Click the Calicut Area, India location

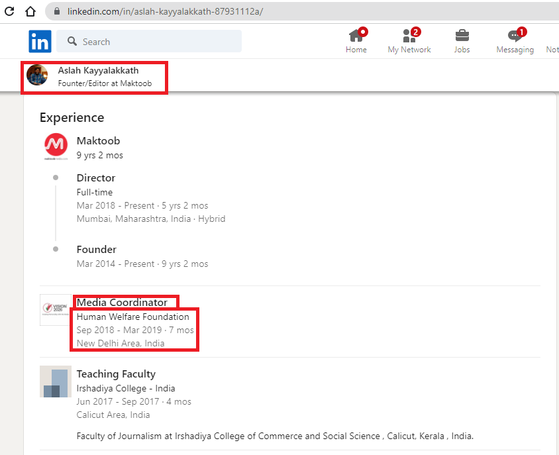pos(113,415)
